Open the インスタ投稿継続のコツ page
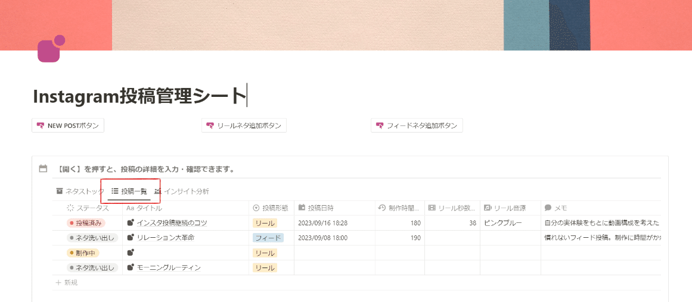 [x=172, y=223]
